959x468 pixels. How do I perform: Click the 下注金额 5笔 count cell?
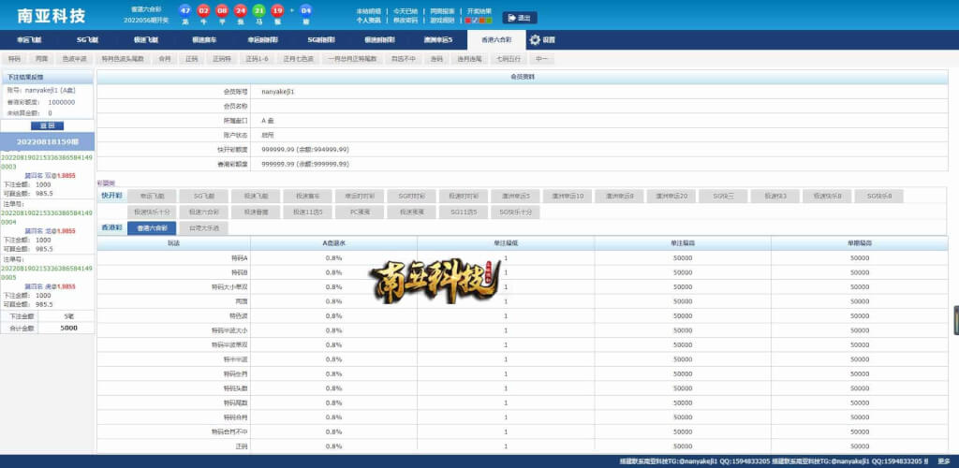(66, 316)
